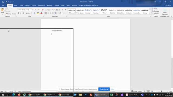Apply subscript formatting
The height and width of the screenshot is (97, 173).
click(x=29, y=13)
